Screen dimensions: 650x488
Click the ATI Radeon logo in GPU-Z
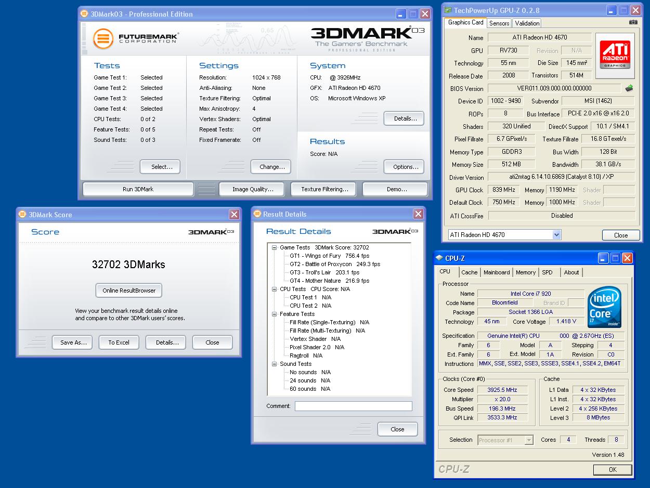[x=615, y=55]
